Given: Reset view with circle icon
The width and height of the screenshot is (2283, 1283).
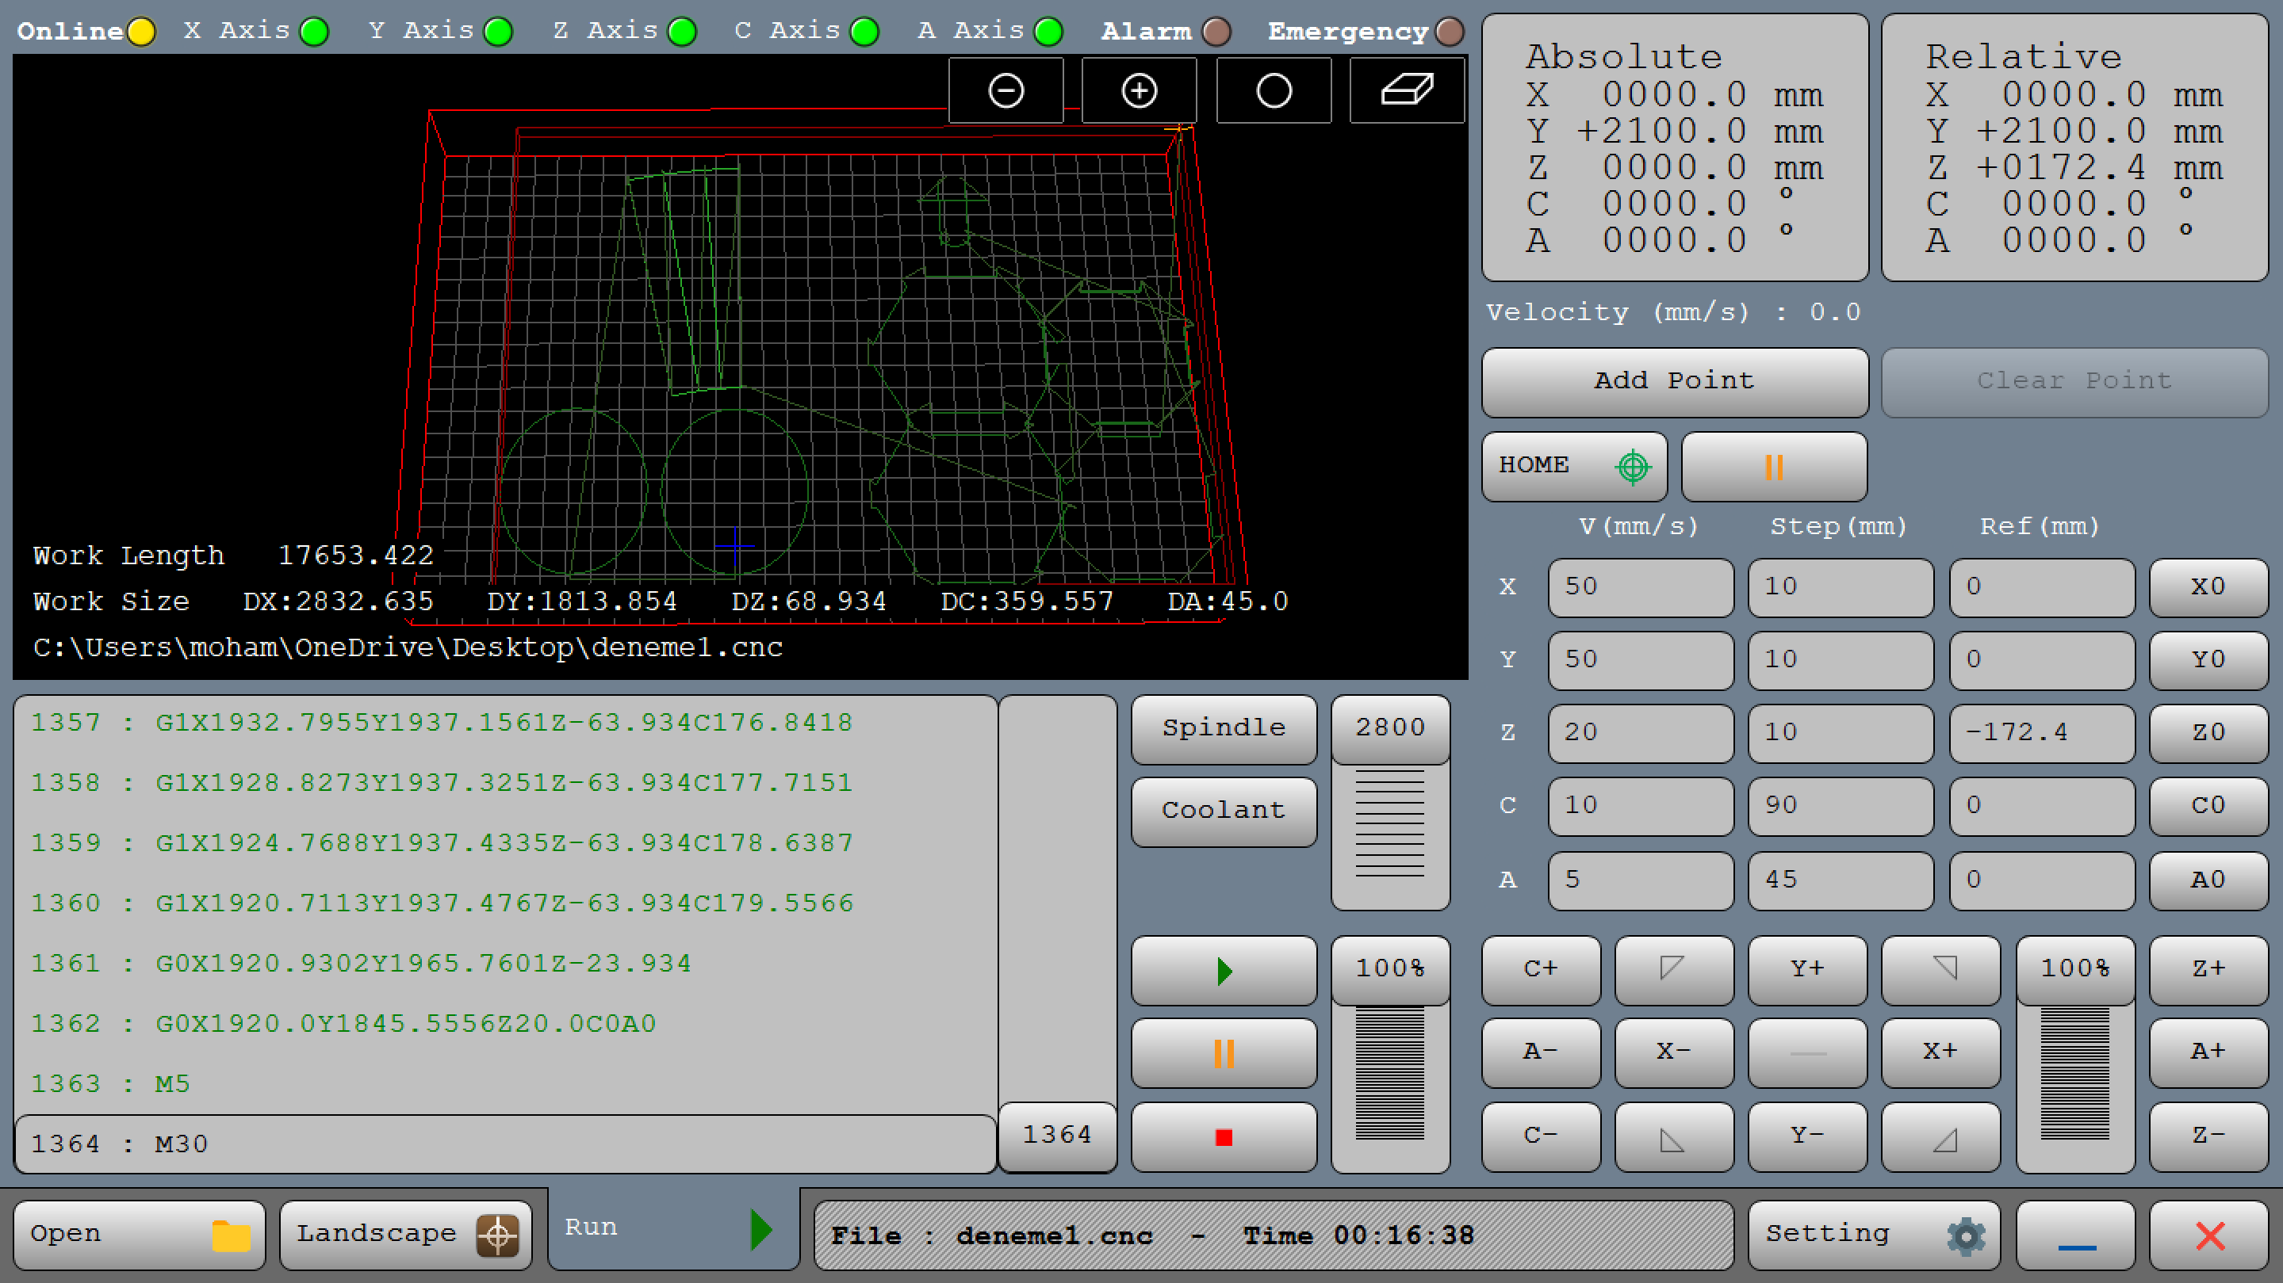Looking at the screenshot, I should [x=1273, y=90].
